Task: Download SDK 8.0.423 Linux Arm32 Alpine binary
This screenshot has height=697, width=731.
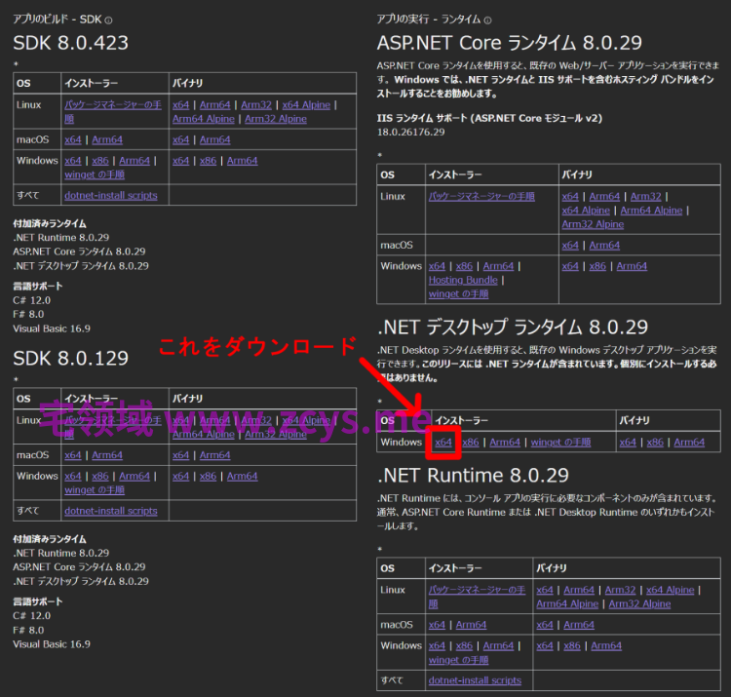Action: [x=276, y=119]
